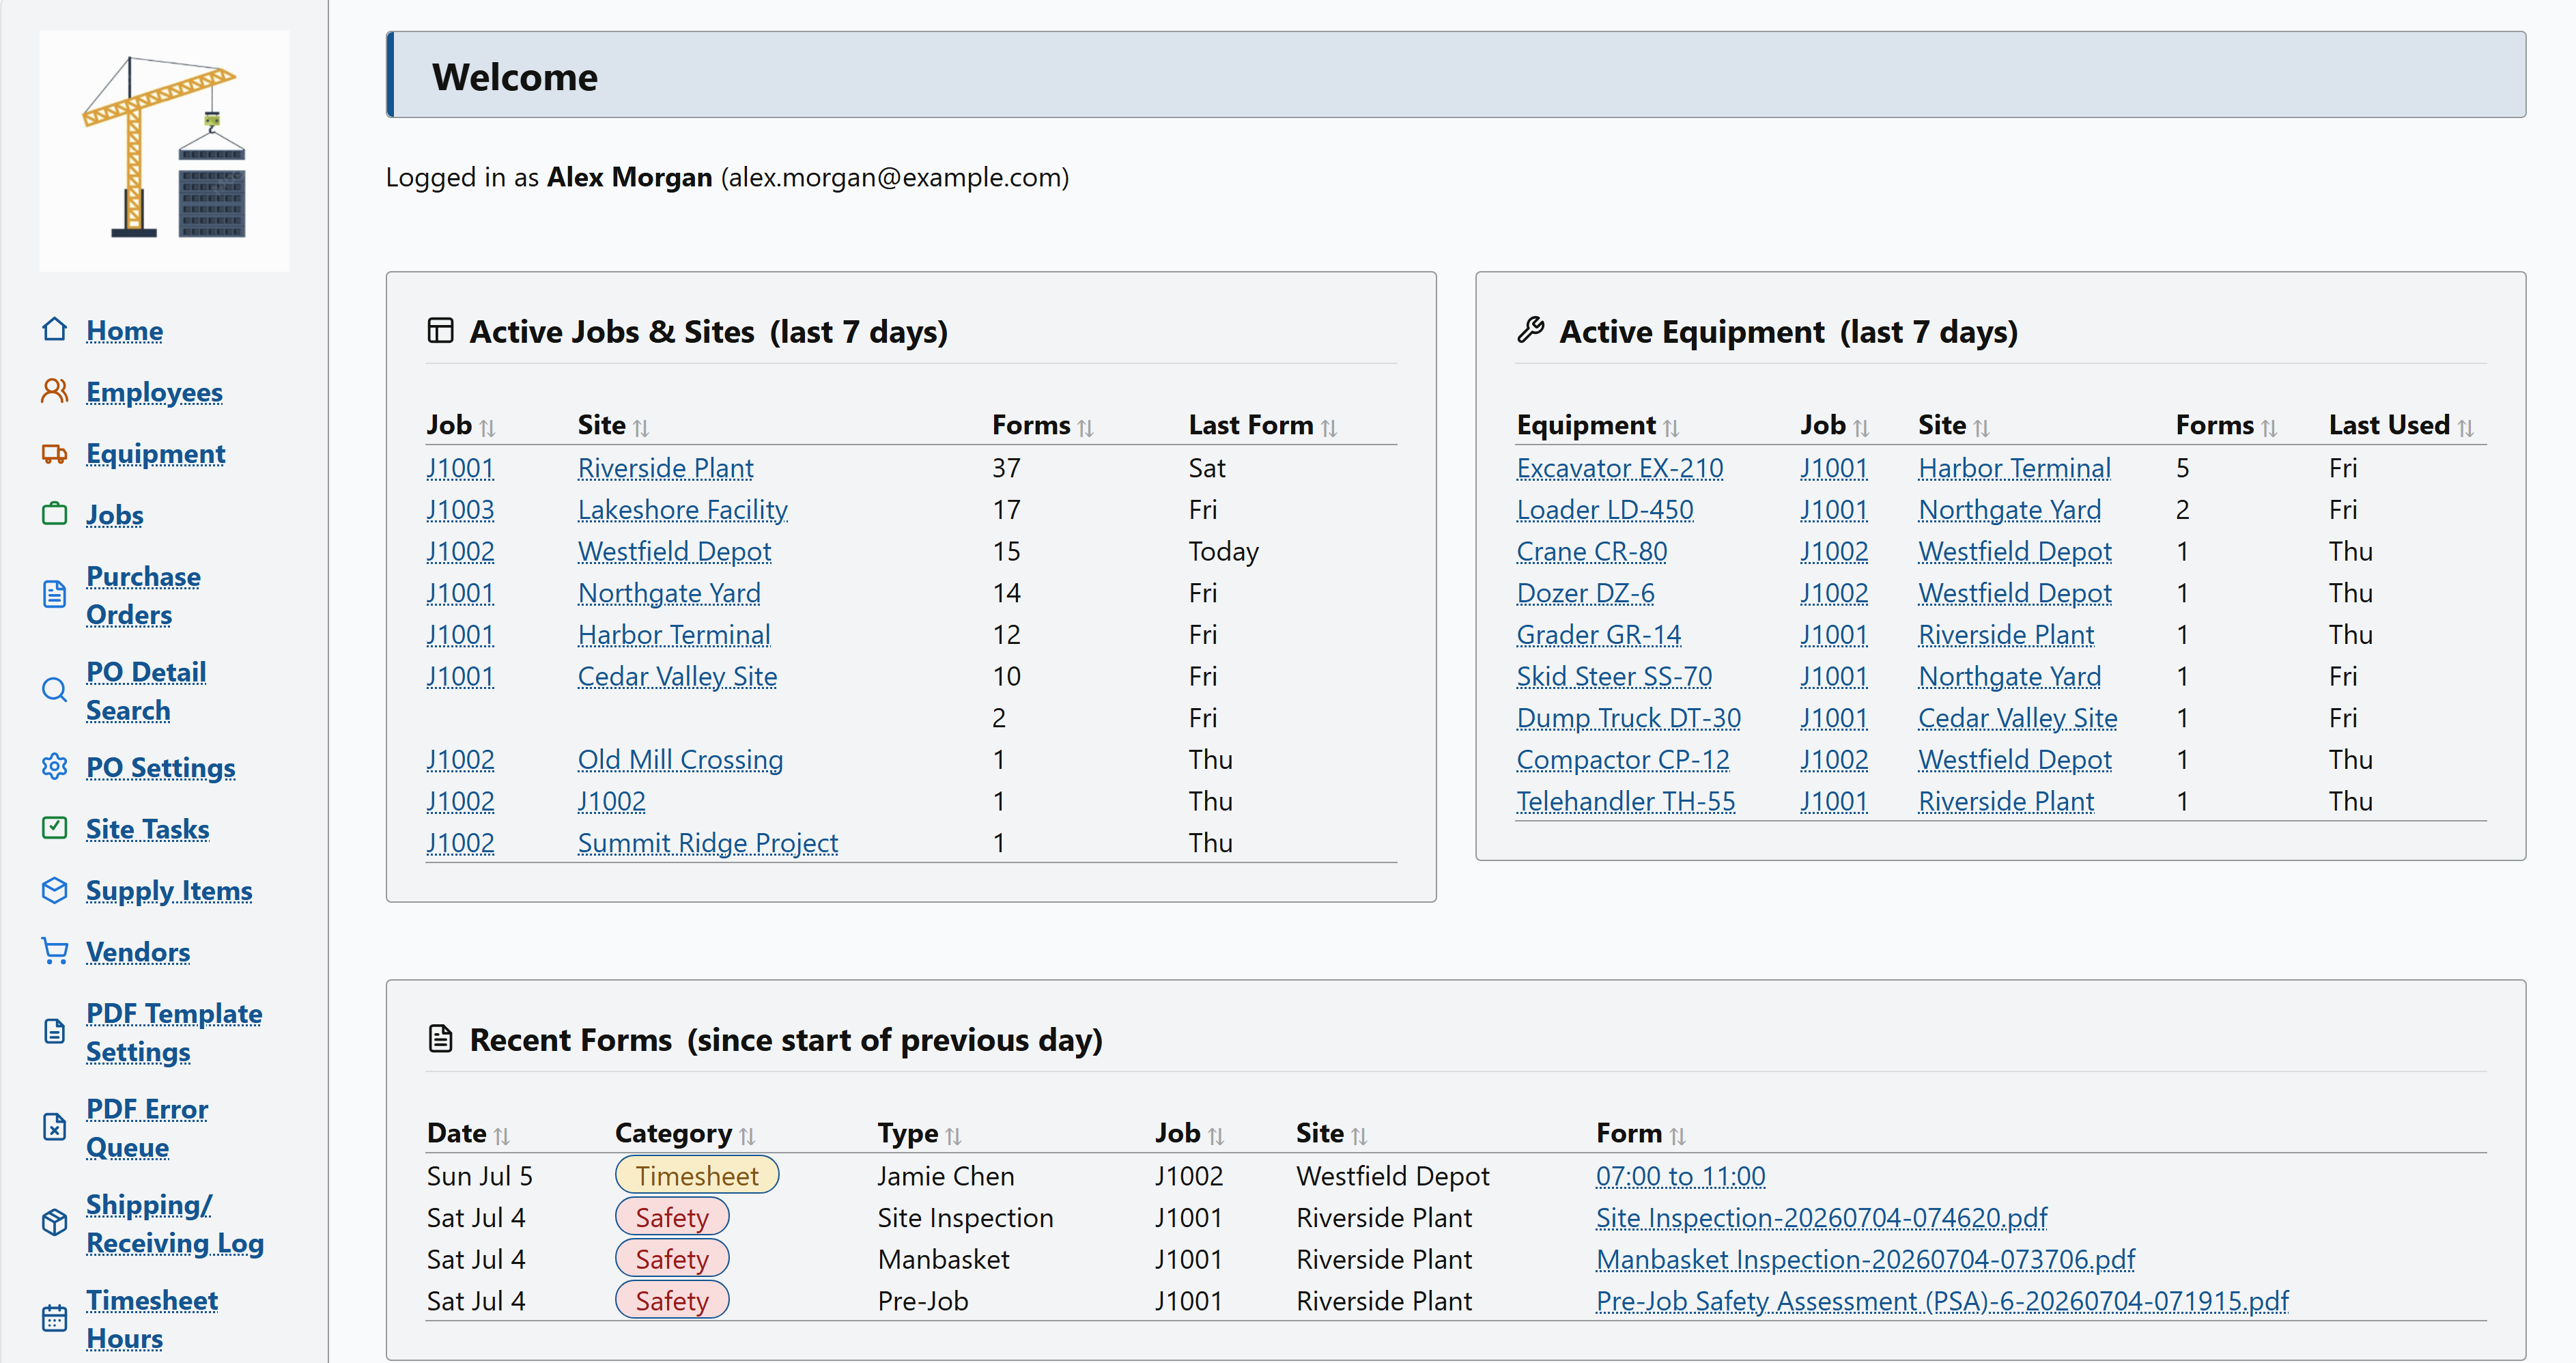Screen dimensions: 2576x1363
Task: Open the Employees sidebar link
Action: point(154,392)
